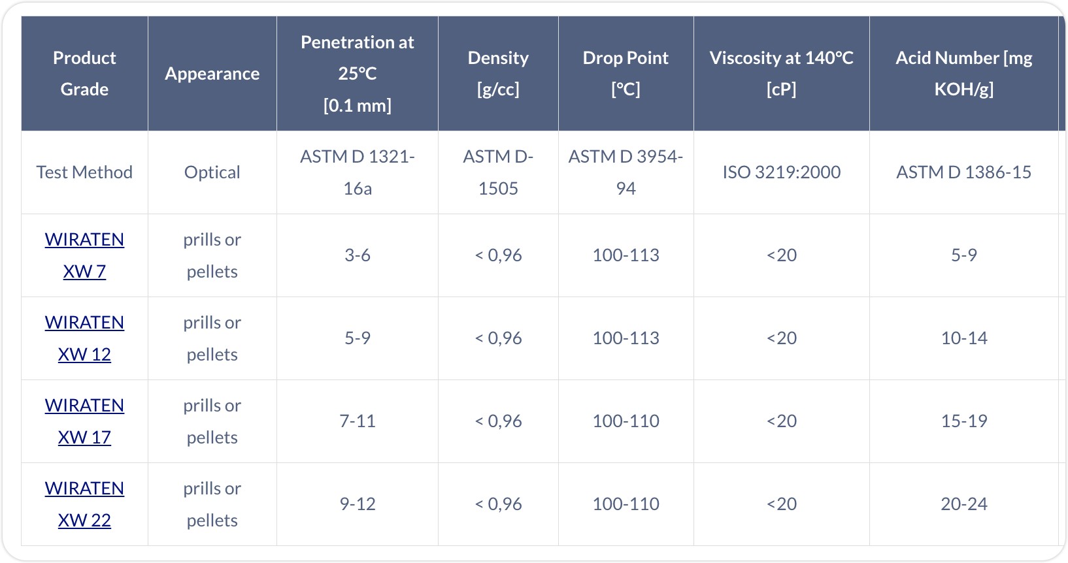The image size is (1068, 563).
Task: Open the WIRATEN XW 17 link
Action: 84,421
